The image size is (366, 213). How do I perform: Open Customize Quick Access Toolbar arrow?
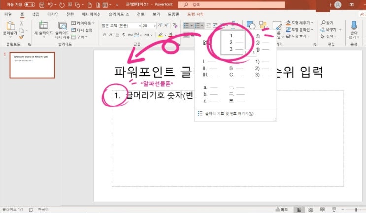coord(117,5)
